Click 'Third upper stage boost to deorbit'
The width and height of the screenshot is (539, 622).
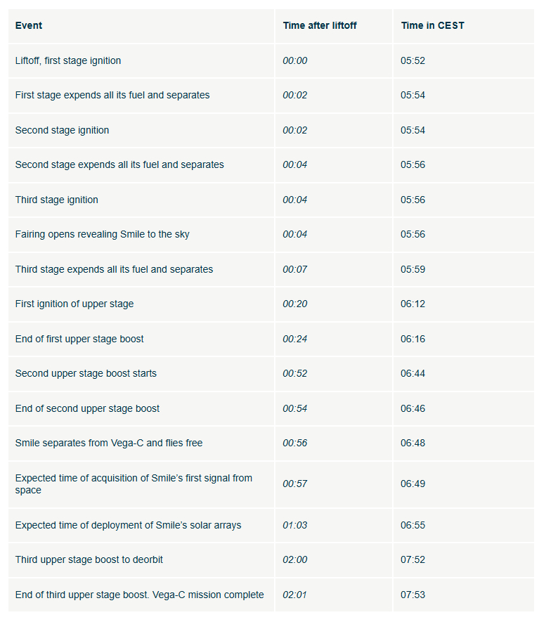(89, 559)
